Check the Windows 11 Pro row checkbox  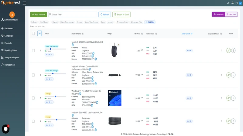[x=33, y=98]
